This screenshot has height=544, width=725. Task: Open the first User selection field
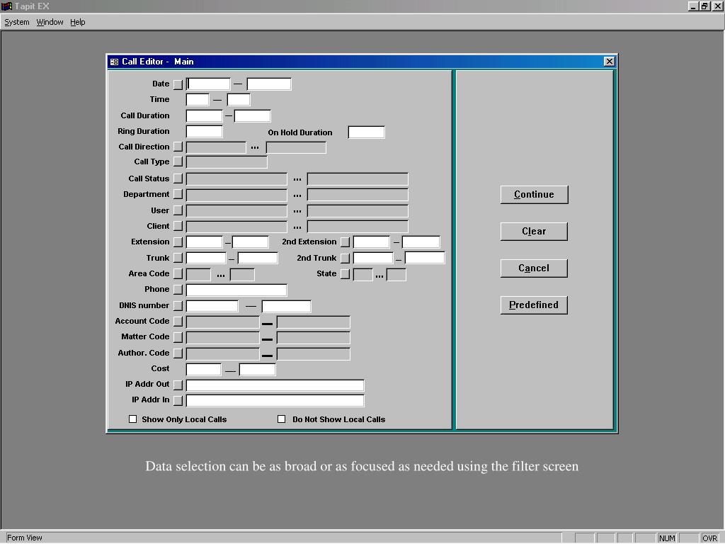tap(236, 211)
